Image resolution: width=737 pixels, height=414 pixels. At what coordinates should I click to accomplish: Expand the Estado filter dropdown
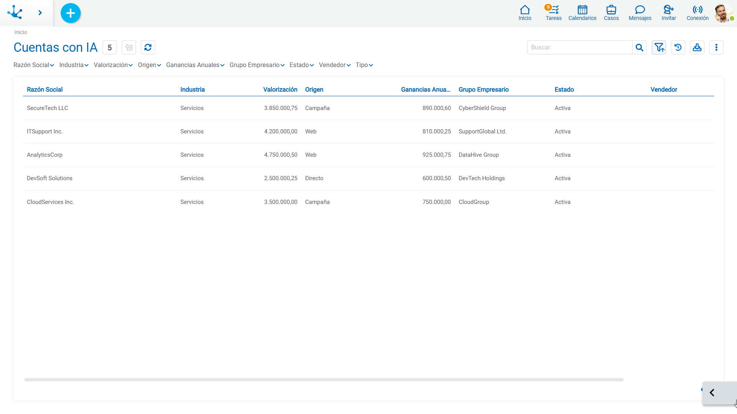pyautogui.click(x=302, y=65)
